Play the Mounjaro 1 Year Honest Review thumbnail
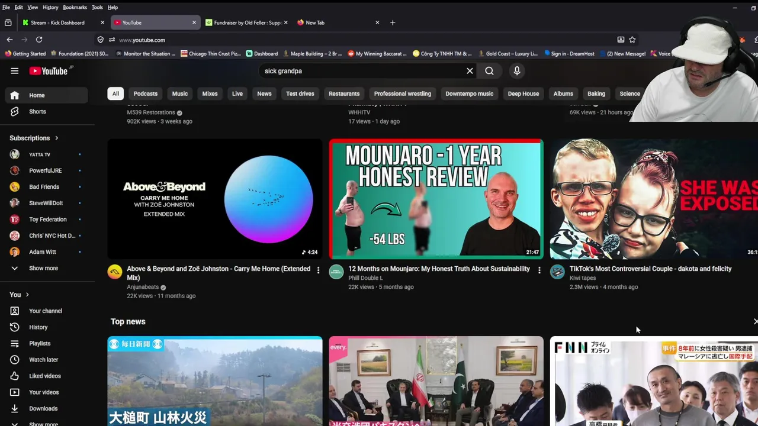 (x=436, y=199)
